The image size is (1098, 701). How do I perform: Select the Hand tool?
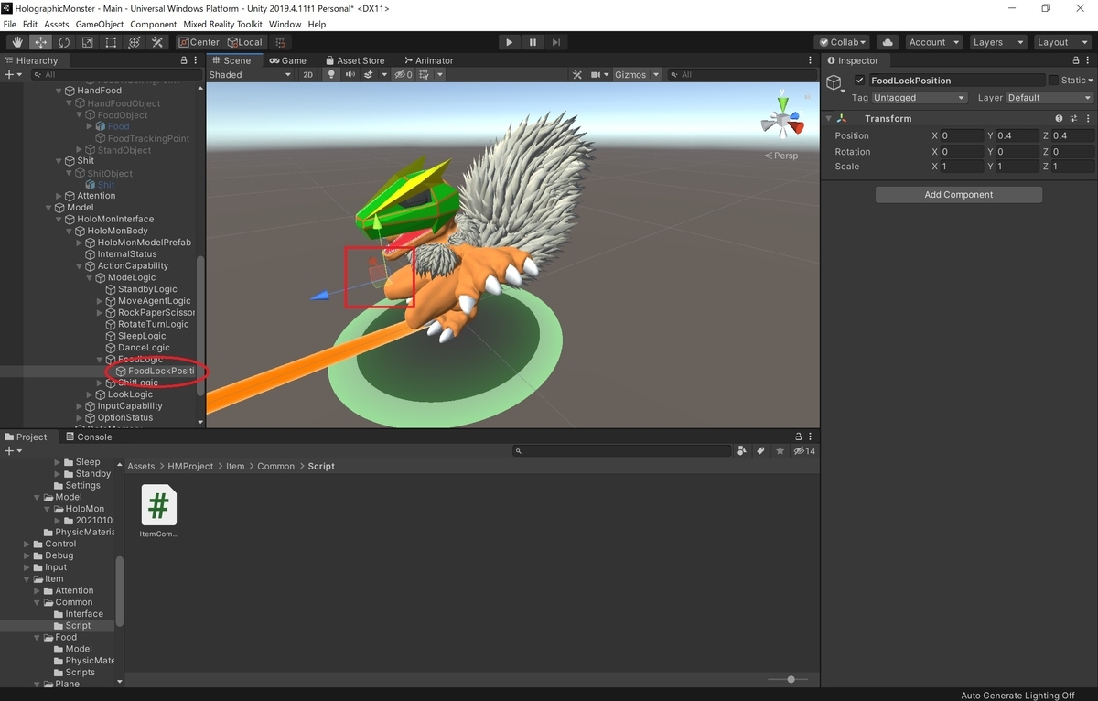[17, 42]
